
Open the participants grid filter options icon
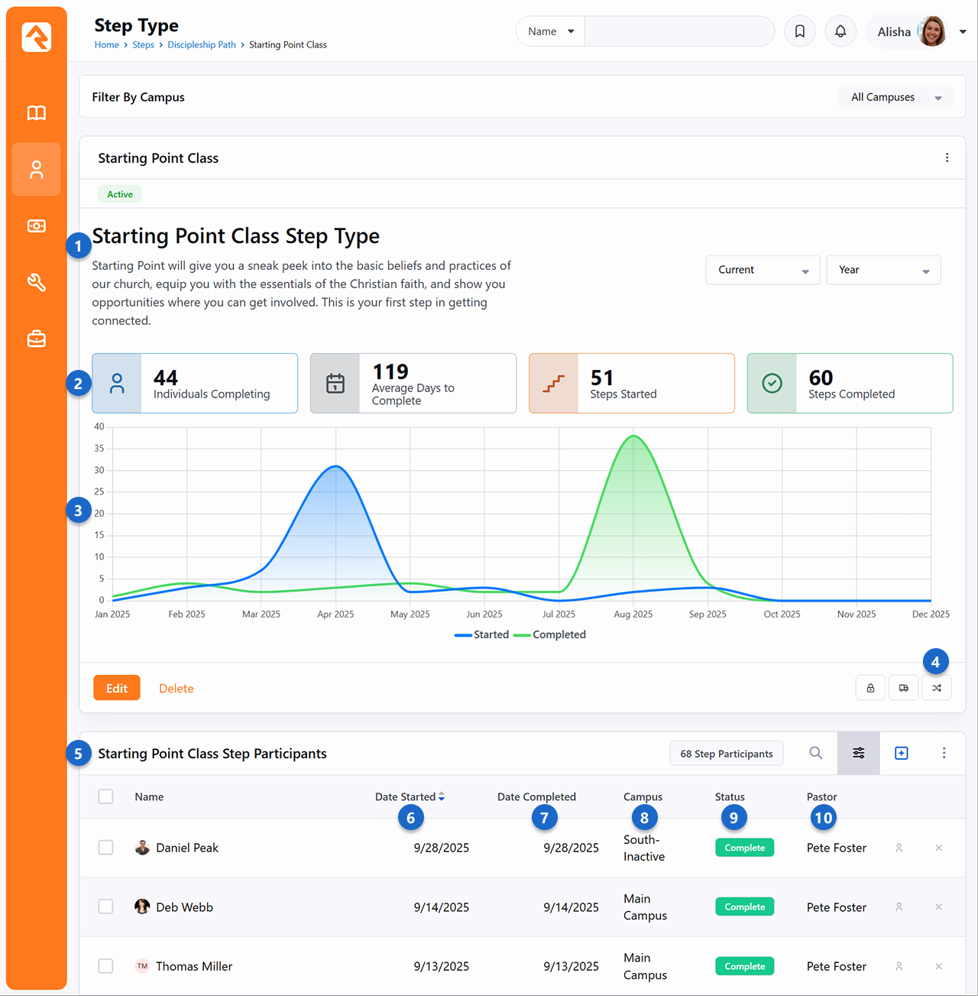click(859, 753)
